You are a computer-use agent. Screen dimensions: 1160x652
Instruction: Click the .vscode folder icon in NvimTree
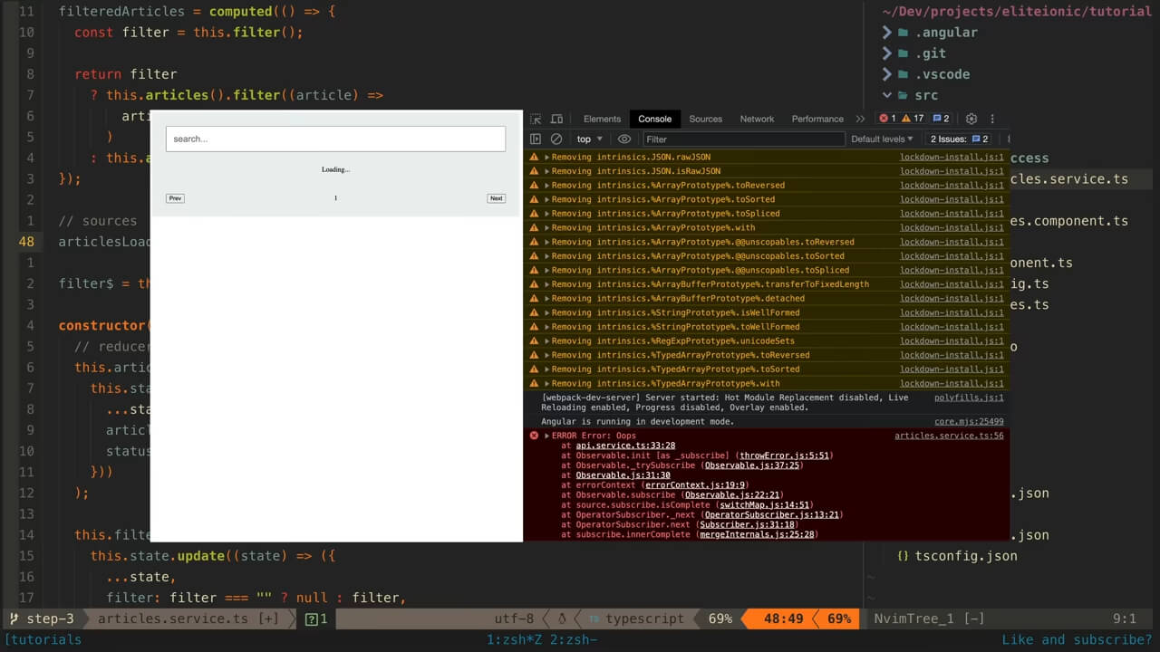(x=903, y=74)
